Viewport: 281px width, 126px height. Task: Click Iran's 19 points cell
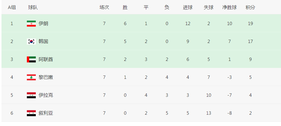coord(250,24)
